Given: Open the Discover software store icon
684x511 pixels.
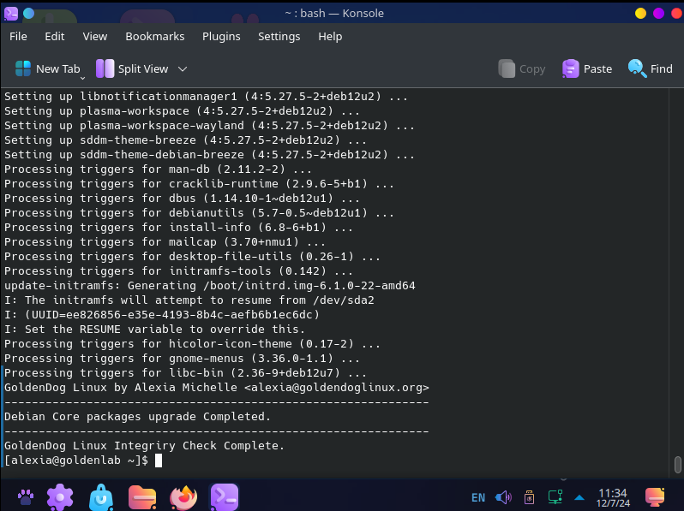Looking at the screenshot, I should point(101,497).
